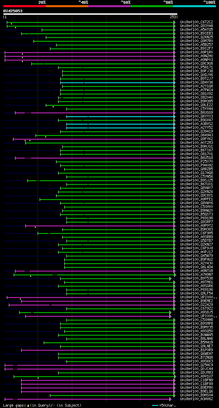The height and width of the screenshot is (408, 219).
Task: Click the UniRef100_B9HS04 label
Action: pos(196,396)
